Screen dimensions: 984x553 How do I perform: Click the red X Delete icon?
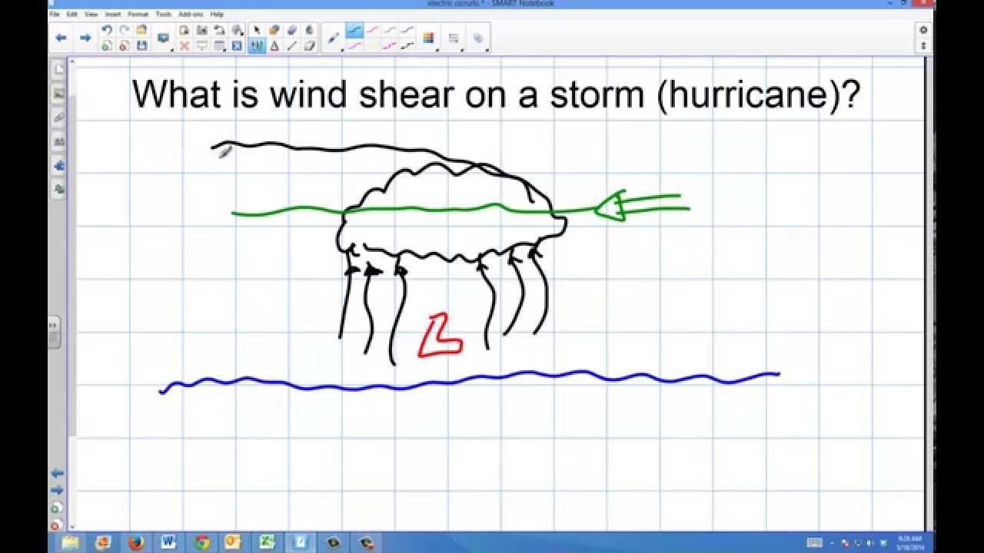click(x=184, y=46)
